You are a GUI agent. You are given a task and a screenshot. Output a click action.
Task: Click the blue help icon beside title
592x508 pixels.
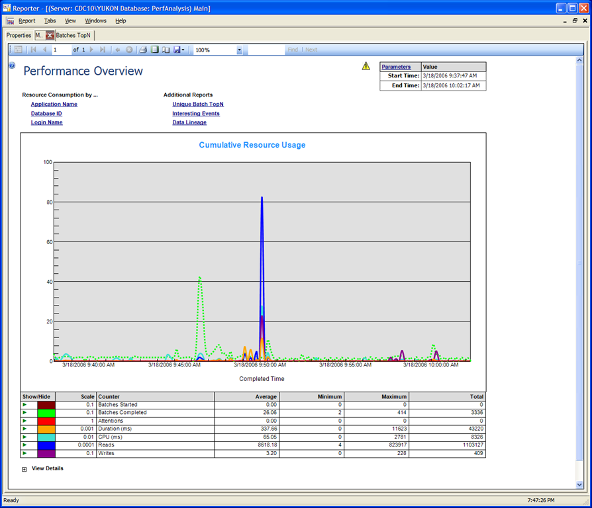(x=12, y=65)
